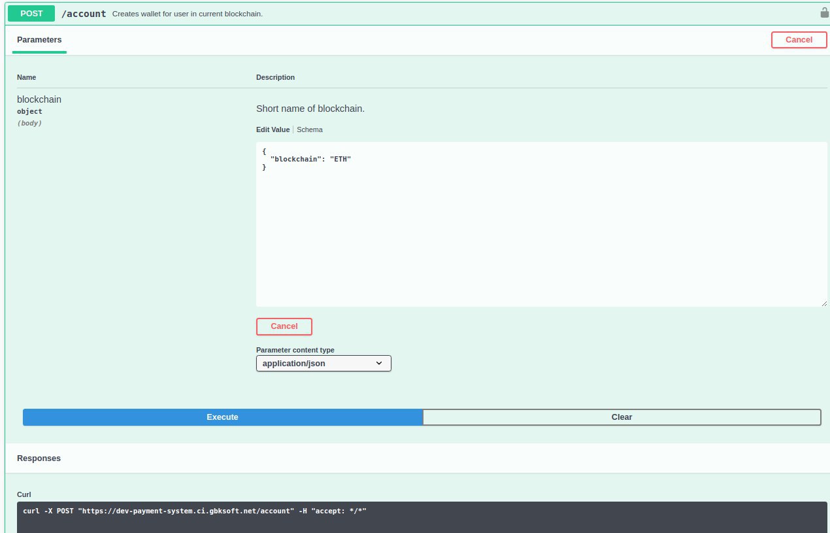The image size is (830, 533).
Task: Switch to the Schema tab
Action: point(310,129)
